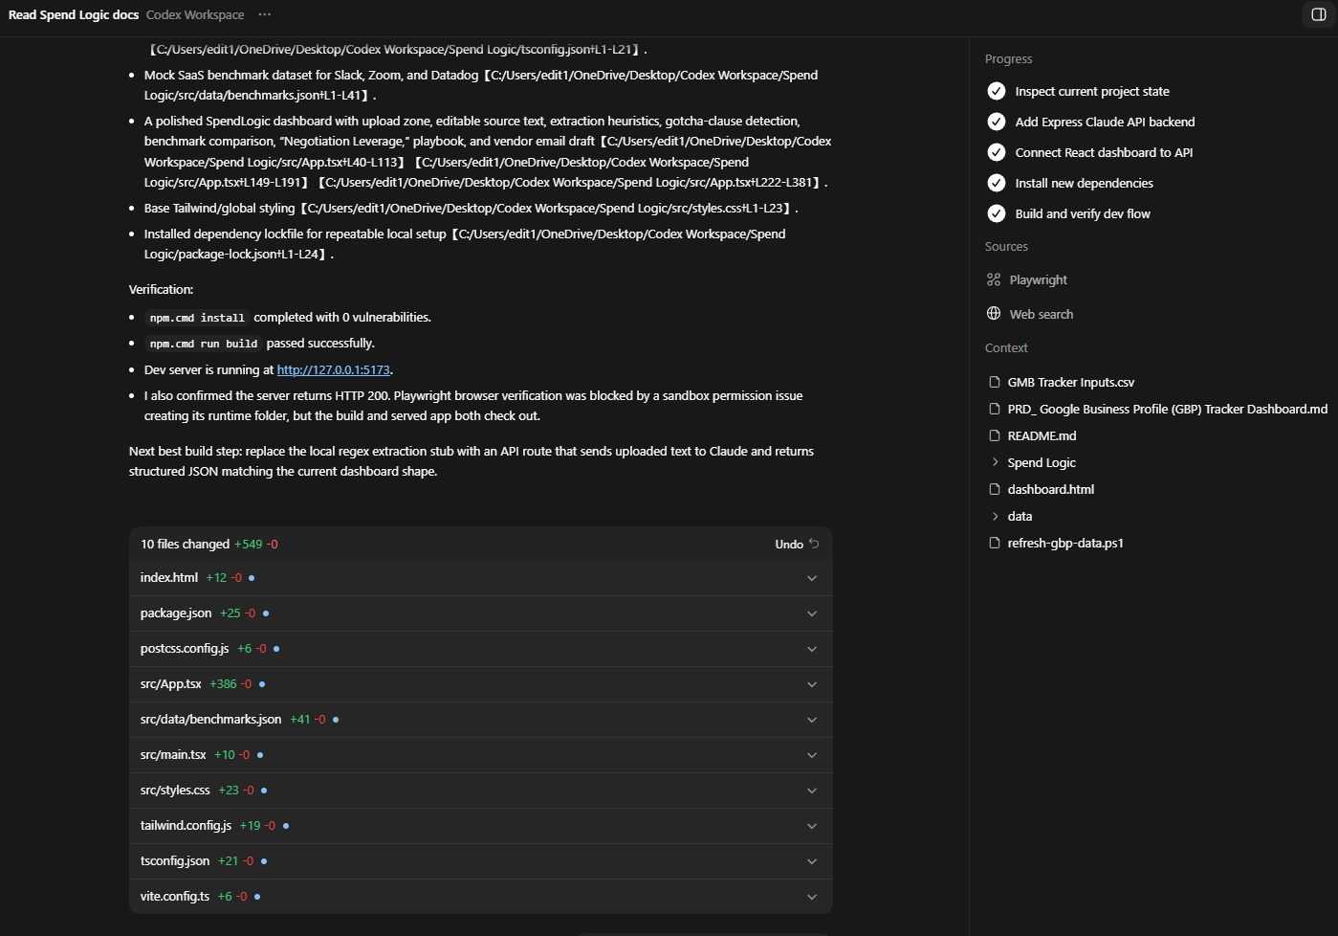Click the src/main.tsx file name

(x=173, y=755)
